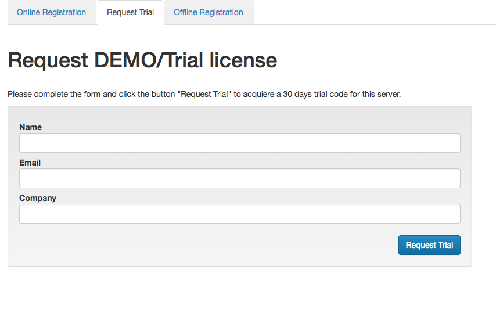This screenshot has height=313, width=496.
Task: Click the misspelled word acquiere
Action: 258,95
